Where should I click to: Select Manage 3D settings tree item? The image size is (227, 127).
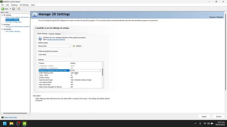pos(12,20)
